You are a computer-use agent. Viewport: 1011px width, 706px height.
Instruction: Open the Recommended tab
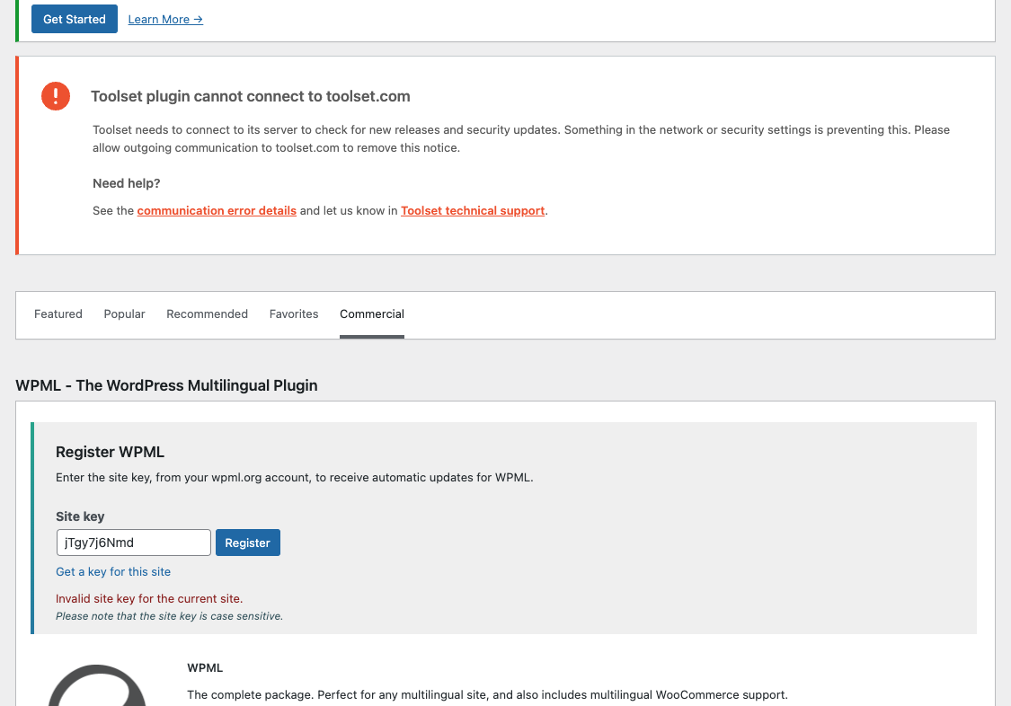pyautogui.click(x=207, y=313)
